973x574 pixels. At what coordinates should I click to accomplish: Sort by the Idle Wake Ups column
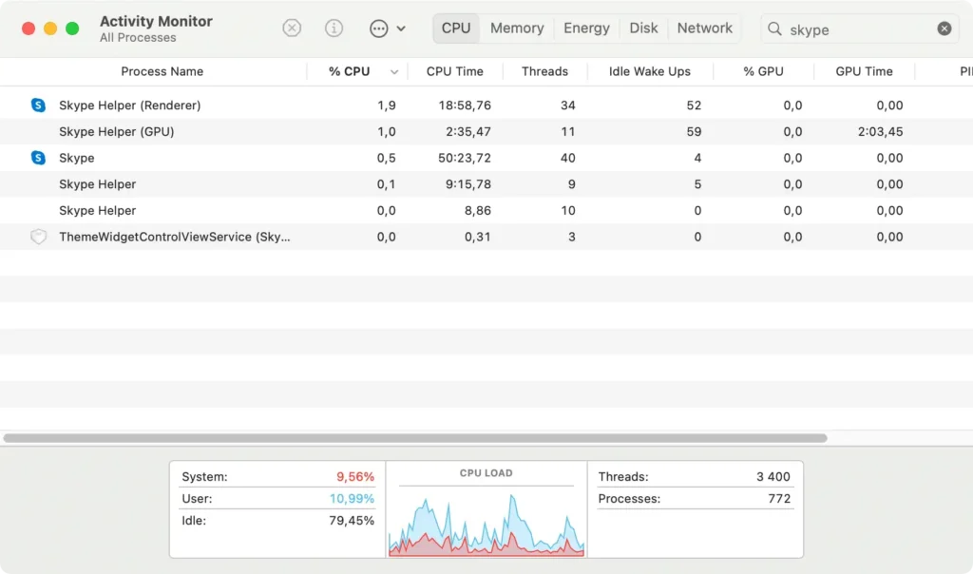coord(649,71)
